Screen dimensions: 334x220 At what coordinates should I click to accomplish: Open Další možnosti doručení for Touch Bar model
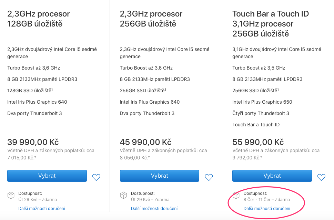[x=267, y=208]
